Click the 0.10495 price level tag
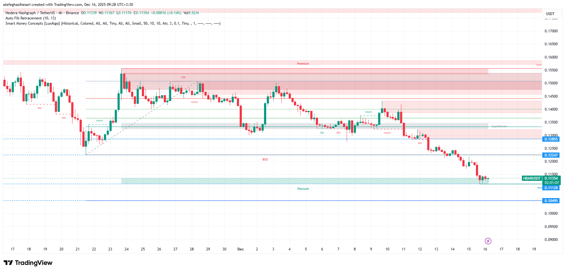 [x=551, y=201]
